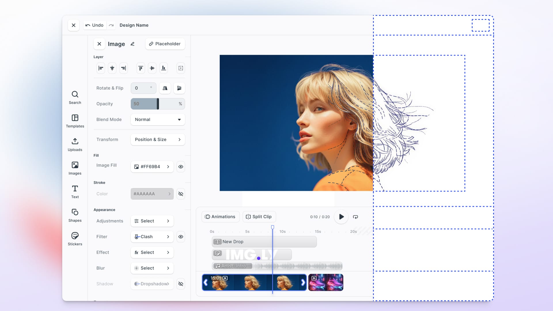Viewport: 553px width, 311px height.
Task: Open the Templates panel
Action: click(75, 121)
